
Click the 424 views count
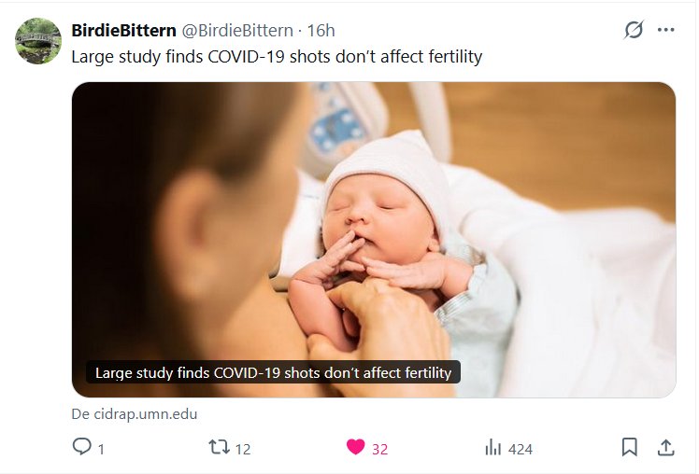click(521, 449)
